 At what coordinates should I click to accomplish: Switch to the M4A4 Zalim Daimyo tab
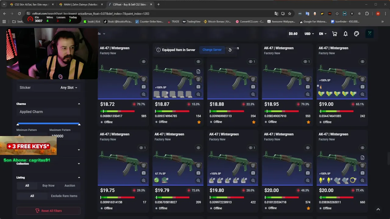tap(81, 5)
